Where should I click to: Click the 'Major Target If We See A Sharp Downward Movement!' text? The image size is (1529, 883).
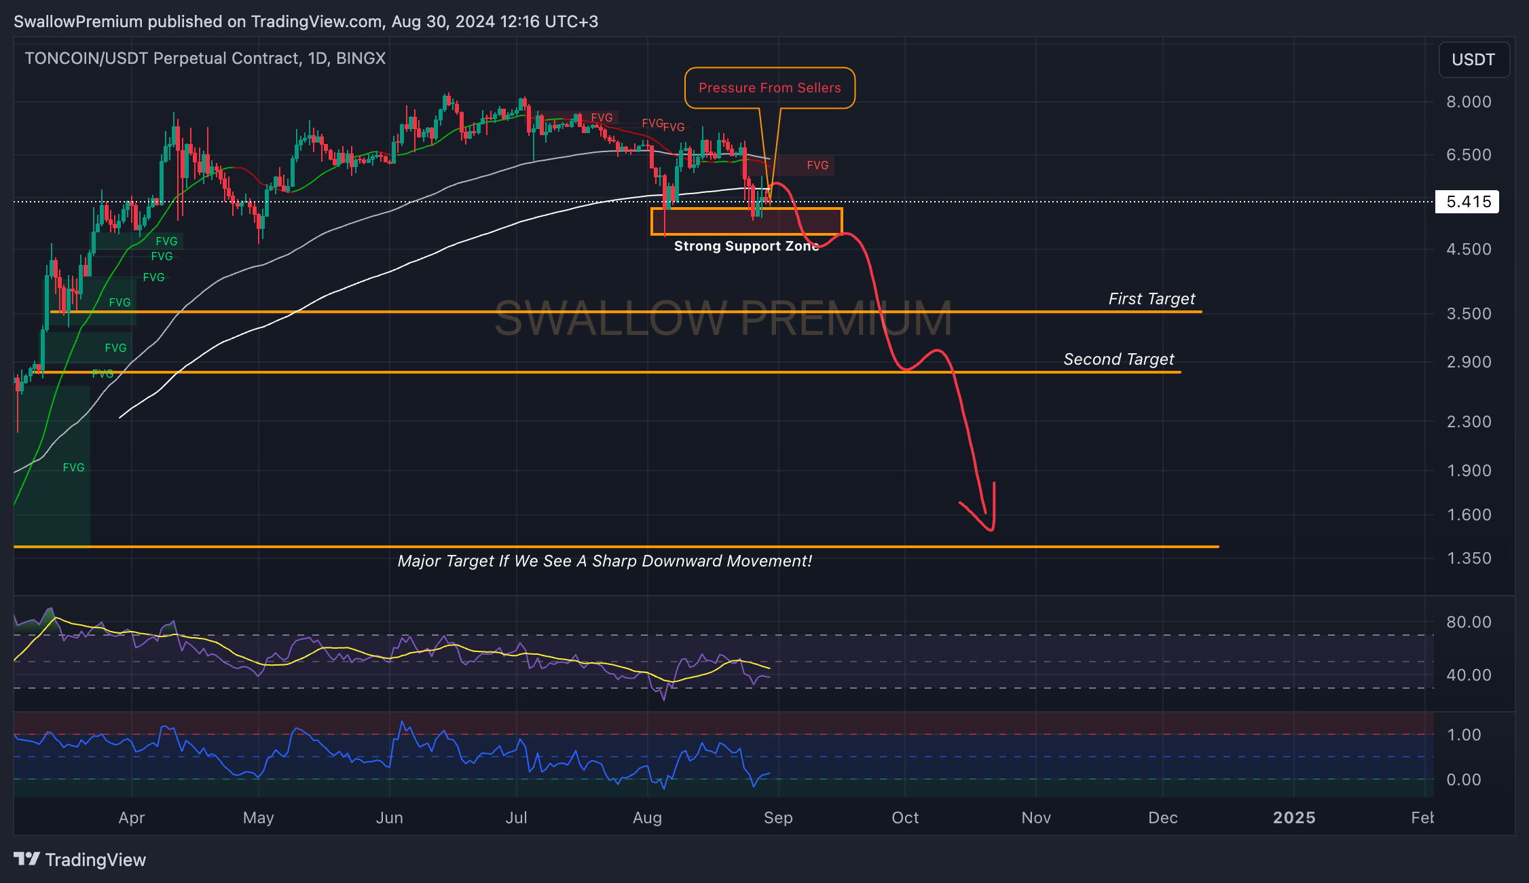coord(604,561)
